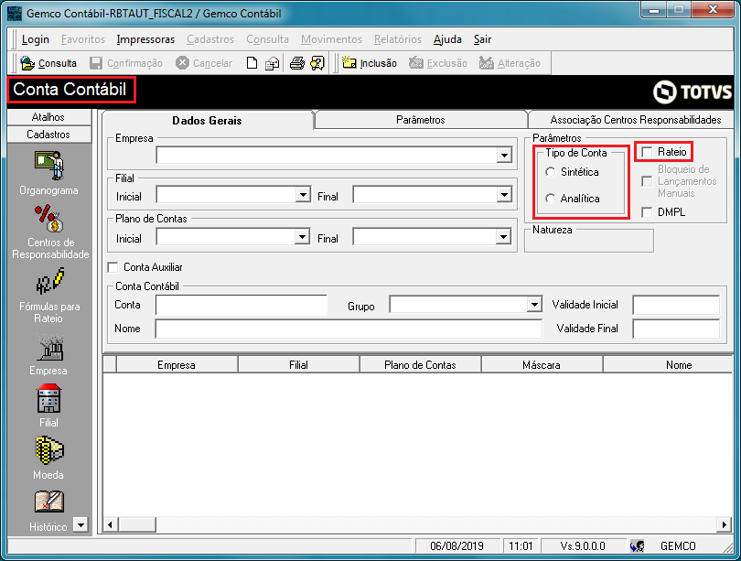Screen dimensions: 741x561
Task: Expand the Plano de Contas Final dropdown
Action: (504, 236)
